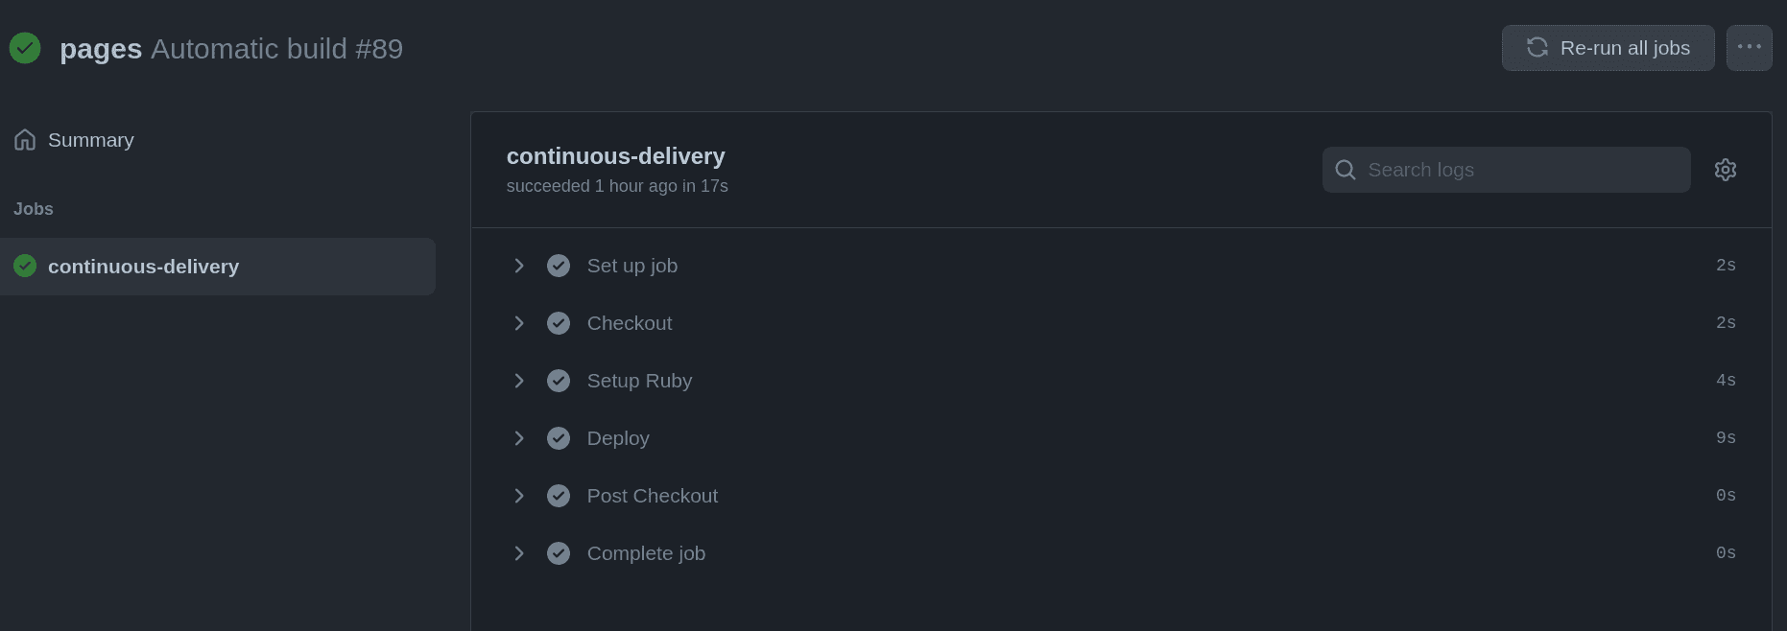Expand the Setup Ruby step logs
1787x631 pixels.
519,381
